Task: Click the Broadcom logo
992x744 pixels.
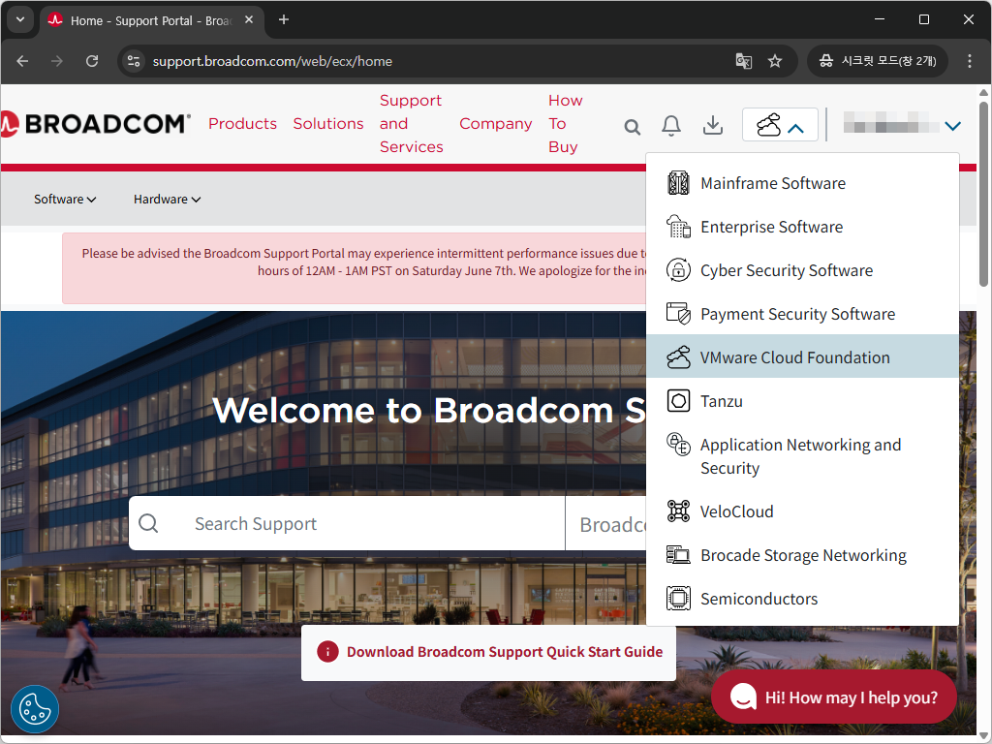Action: (x=95, y=124)
